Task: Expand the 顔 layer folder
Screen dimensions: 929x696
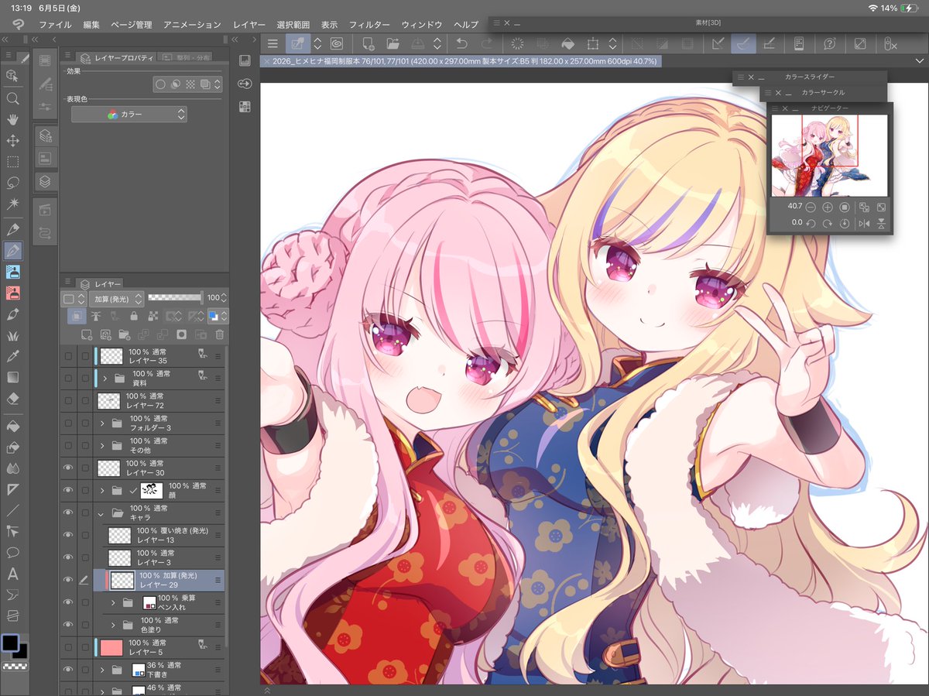Action: tap(102, 490)
